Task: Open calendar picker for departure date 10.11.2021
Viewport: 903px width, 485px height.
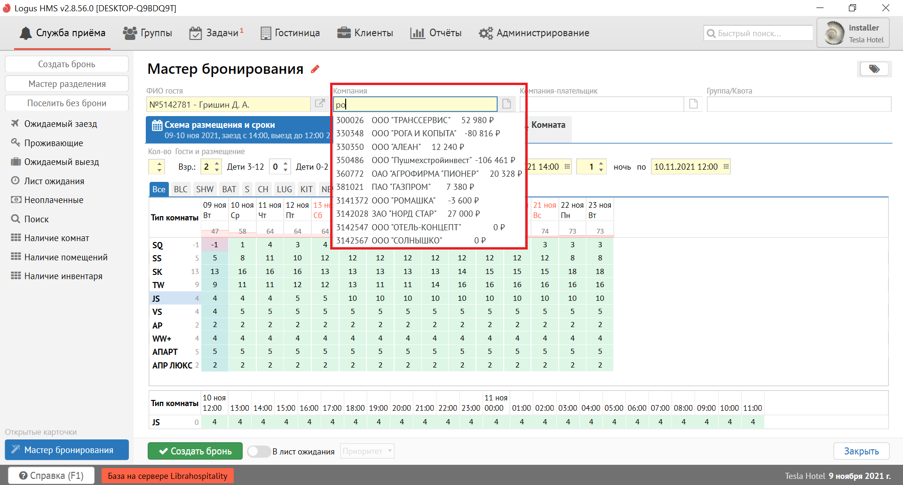Action: tap(726, 167)
